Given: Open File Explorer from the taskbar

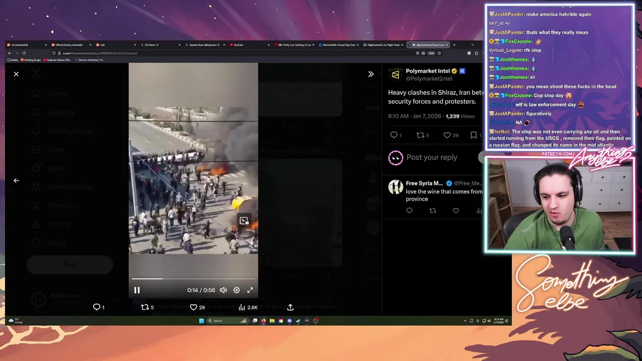Looking at the screenshot, I should click(x=272, y=321).
